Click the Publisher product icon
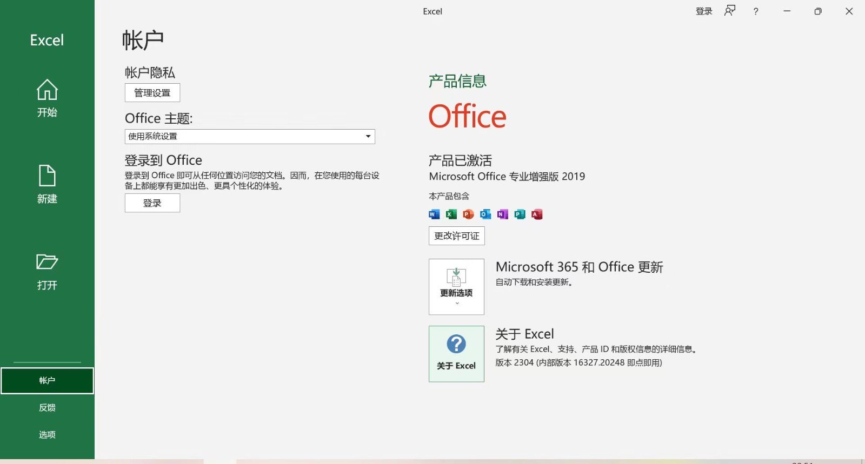This screenshot has width=865, height=464. coord(520,214)
